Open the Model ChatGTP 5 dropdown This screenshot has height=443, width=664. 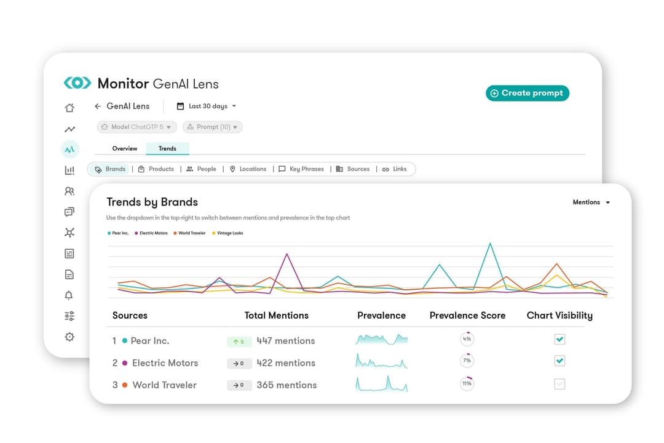[136, 127]
